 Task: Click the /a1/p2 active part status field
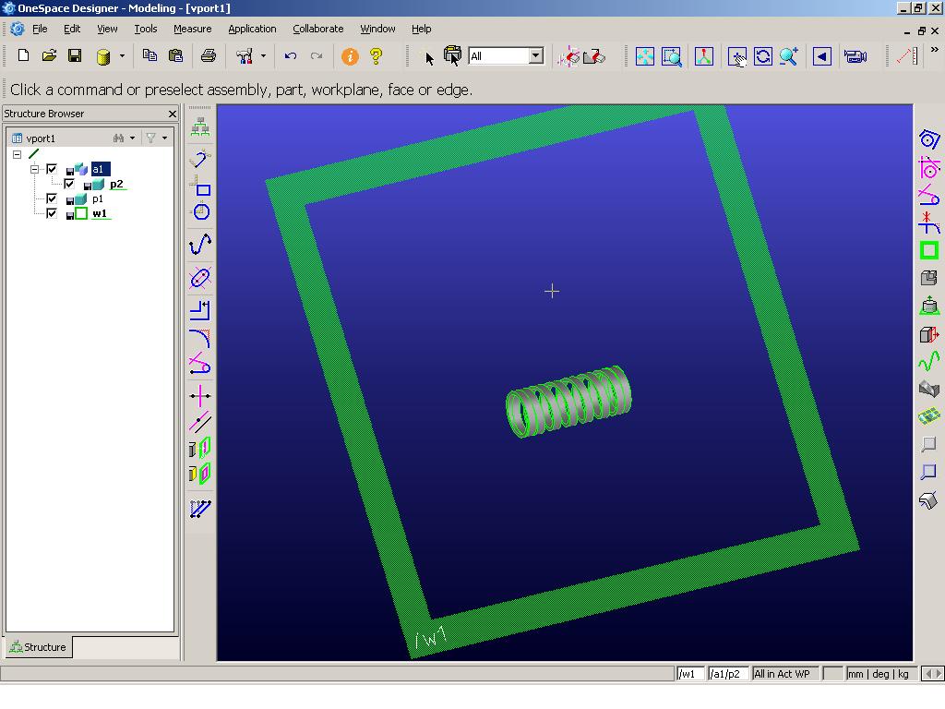tap(728, 673)
